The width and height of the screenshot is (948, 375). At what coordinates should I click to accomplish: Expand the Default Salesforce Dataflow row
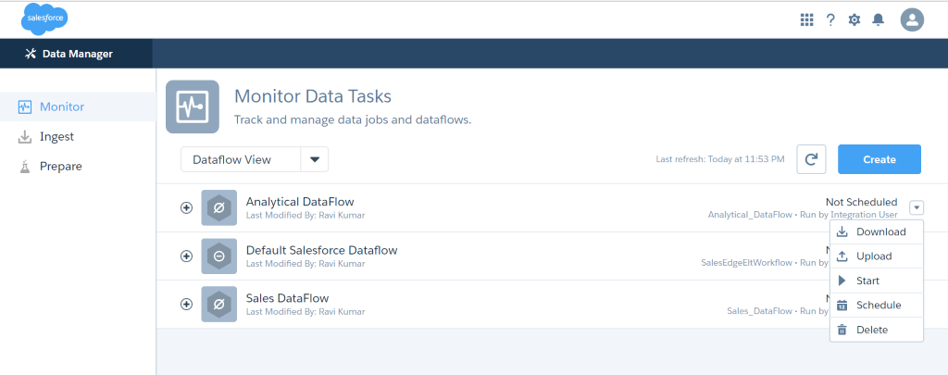point(187,256)
